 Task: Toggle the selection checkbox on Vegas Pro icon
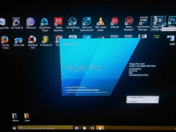tap(155, 17)
